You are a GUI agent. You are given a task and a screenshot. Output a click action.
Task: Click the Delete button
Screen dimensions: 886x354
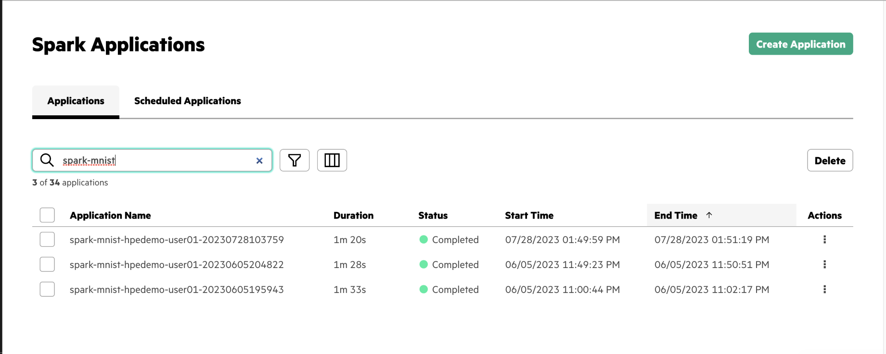click(x=830, y=160)
